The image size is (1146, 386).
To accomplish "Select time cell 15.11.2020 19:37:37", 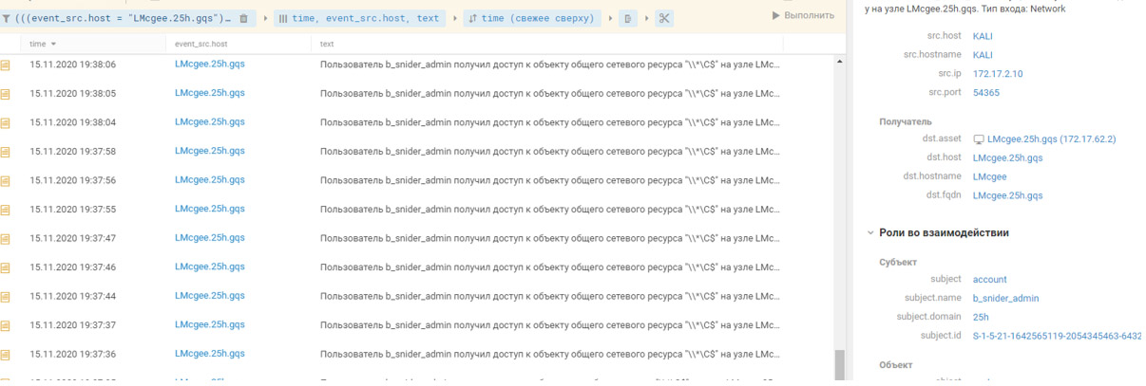I will tap(72, 325).
